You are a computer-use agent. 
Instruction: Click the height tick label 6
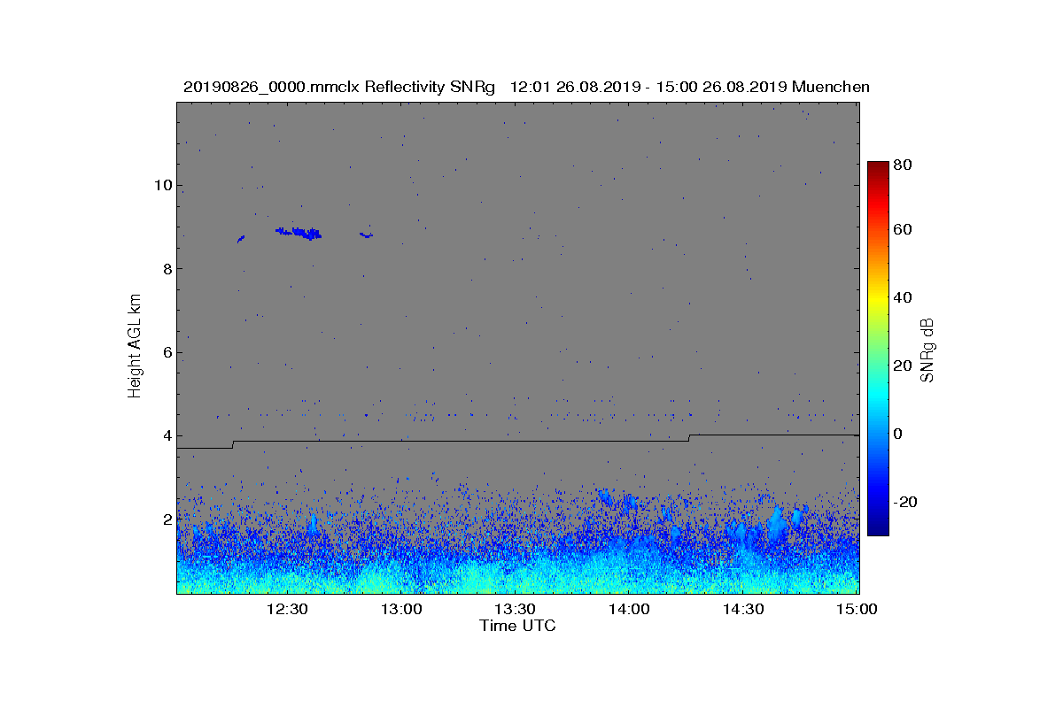(x=166, y=352)
